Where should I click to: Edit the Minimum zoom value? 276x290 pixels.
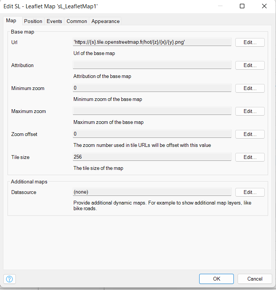250,88
